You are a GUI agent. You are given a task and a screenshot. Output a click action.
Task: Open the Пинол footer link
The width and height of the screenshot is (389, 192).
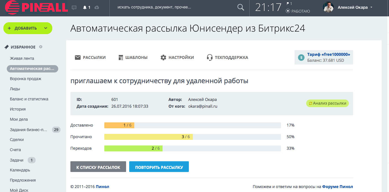point(102,186)
